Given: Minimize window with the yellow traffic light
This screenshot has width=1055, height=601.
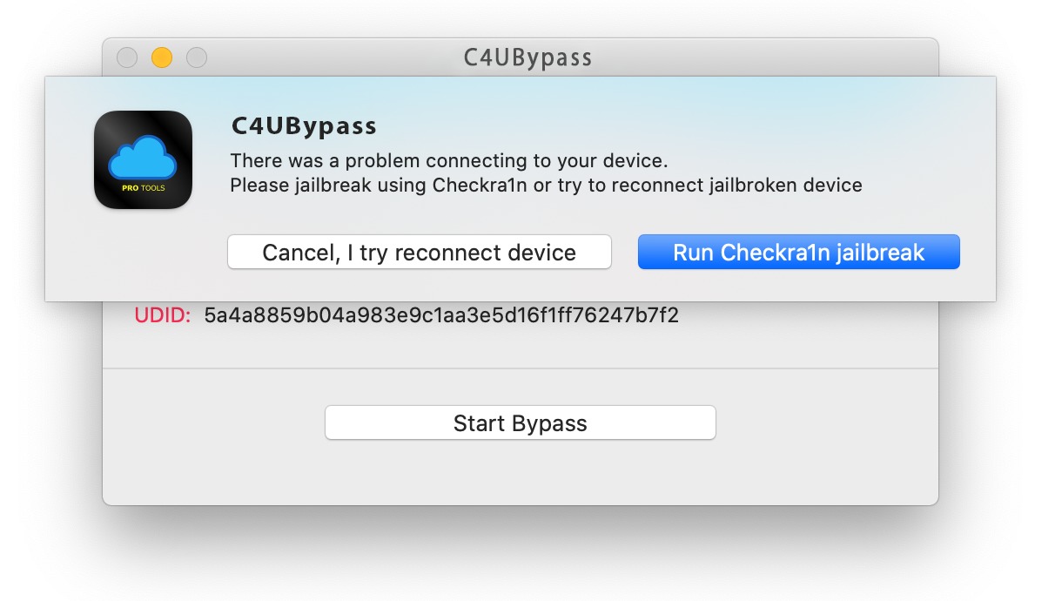Looking at the screenshot, I should point(162,57).
